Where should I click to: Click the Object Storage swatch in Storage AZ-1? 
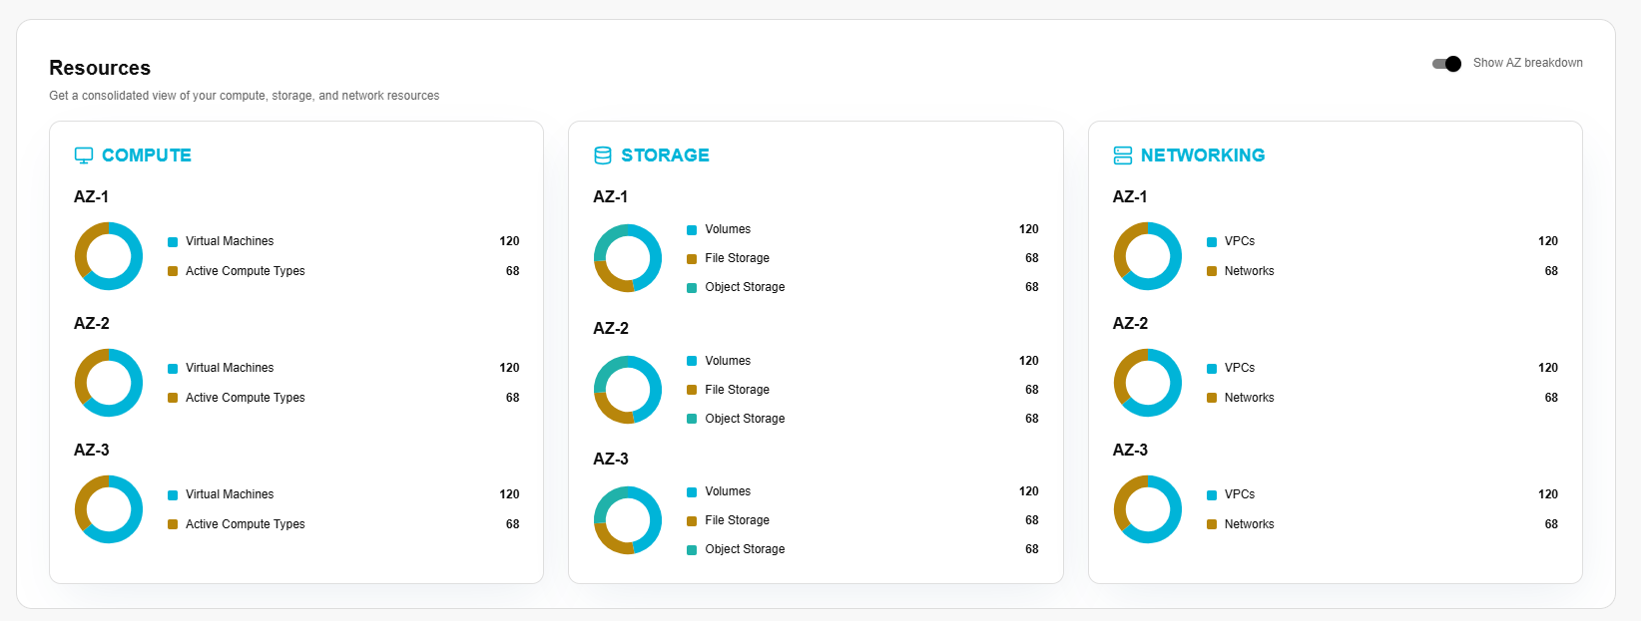[x=692, y=288]
